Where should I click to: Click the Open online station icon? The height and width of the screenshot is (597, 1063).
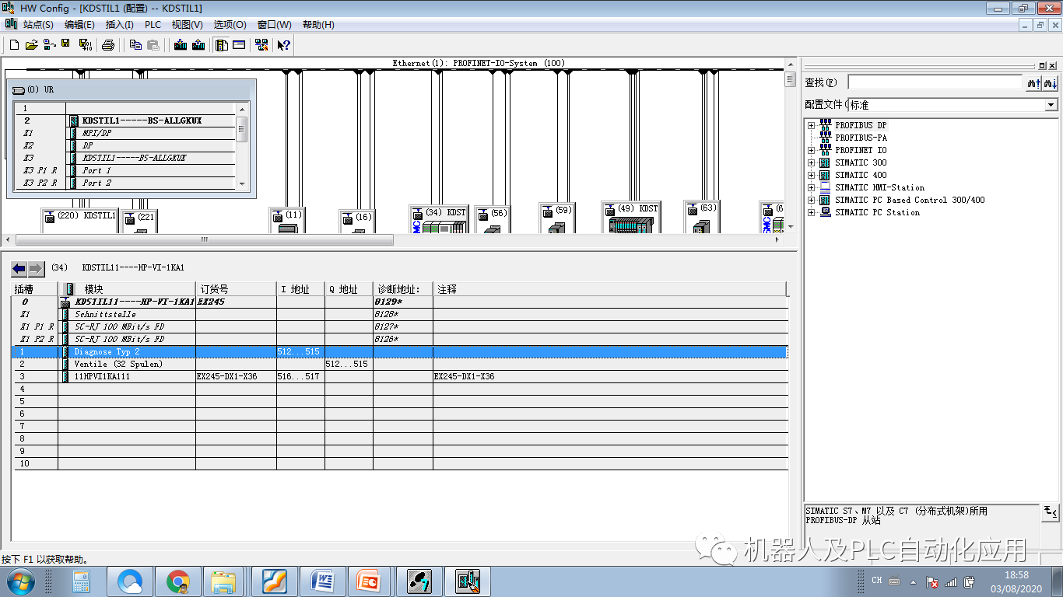[49, 45]
